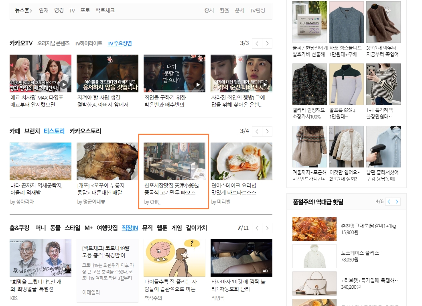Open 꼬꾸이 누룽지 통닭 post thumbnail
This screenshot has height=306, width=422.
(108, 161)
